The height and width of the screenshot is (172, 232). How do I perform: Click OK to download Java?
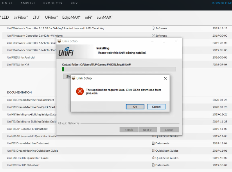(x=135, y=106)
